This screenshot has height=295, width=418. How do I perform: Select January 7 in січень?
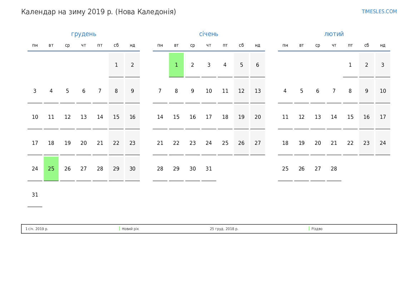pos(160,91)
